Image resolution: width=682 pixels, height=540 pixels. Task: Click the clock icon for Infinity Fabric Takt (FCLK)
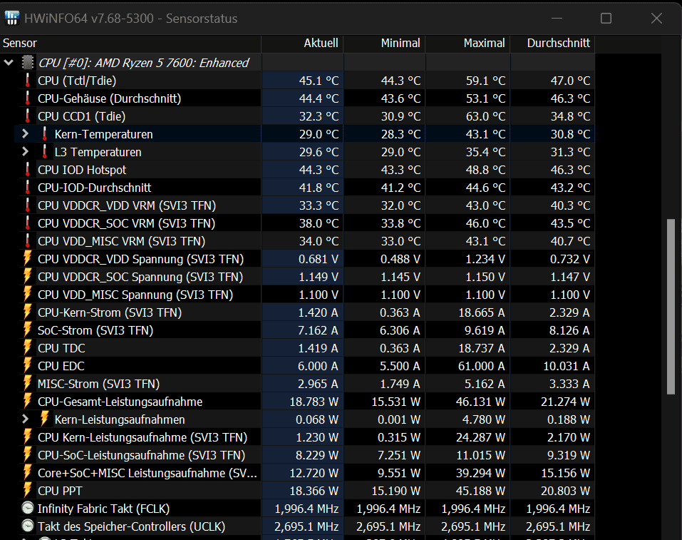[x=28, y=508]
